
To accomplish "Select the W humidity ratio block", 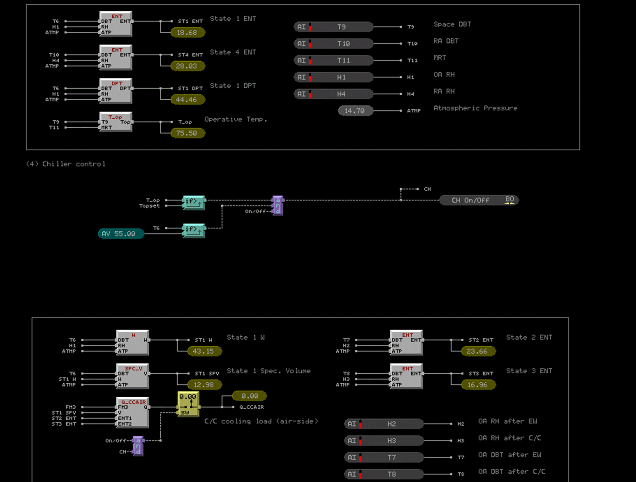I will pos(133,343).
